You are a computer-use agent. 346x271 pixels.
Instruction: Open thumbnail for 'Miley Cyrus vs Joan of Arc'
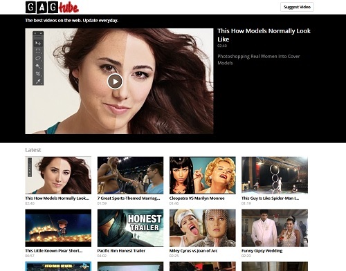203,228
